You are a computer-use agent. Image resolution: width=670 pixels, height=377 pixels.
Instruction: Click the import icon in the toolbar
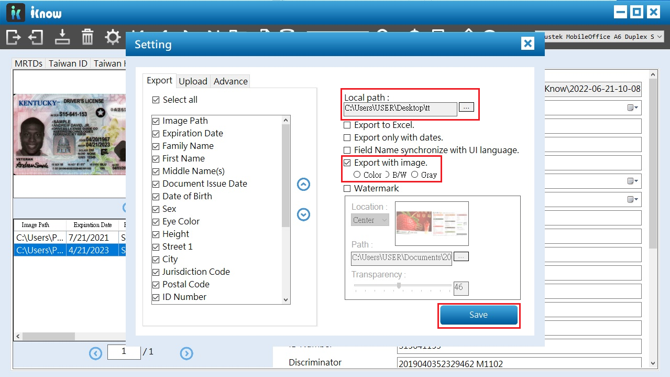pos(36,37)
